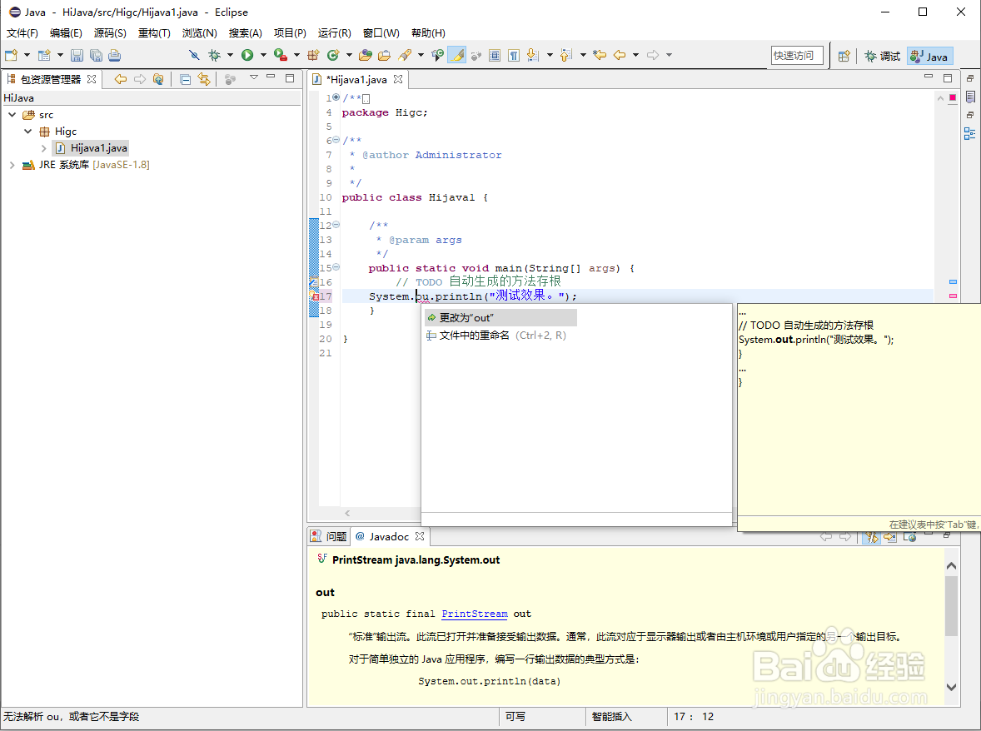Click the Javadoc view vertical scrollbar thumb
The width and height of the screenshot is (981, 731).
951,605
